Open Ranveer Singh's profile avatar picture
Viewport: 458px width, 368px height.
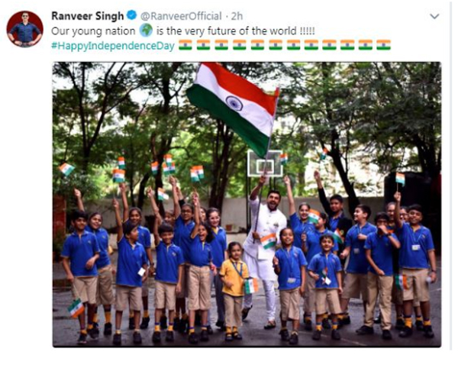25,29
